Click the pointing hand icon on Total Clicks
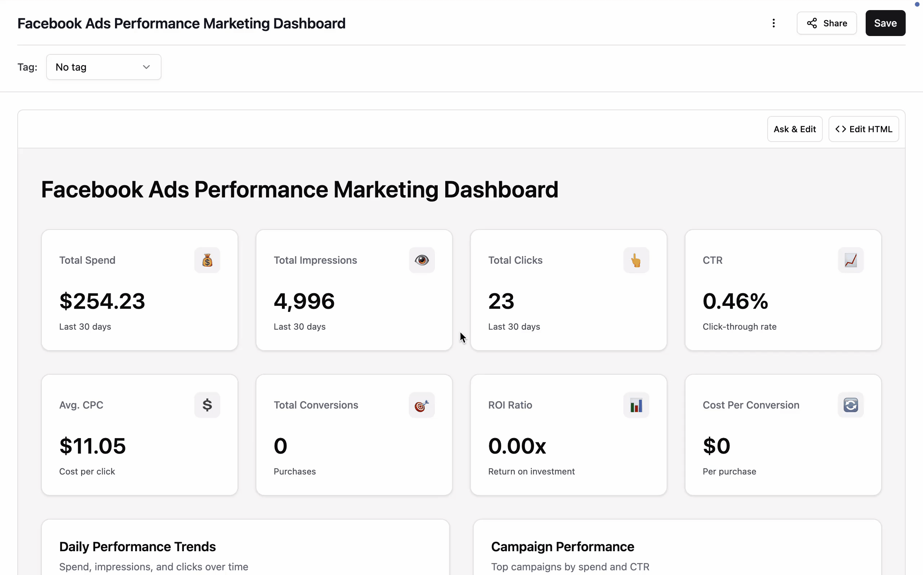This screenshot has height=575, width=923. (x=636, y=260)
